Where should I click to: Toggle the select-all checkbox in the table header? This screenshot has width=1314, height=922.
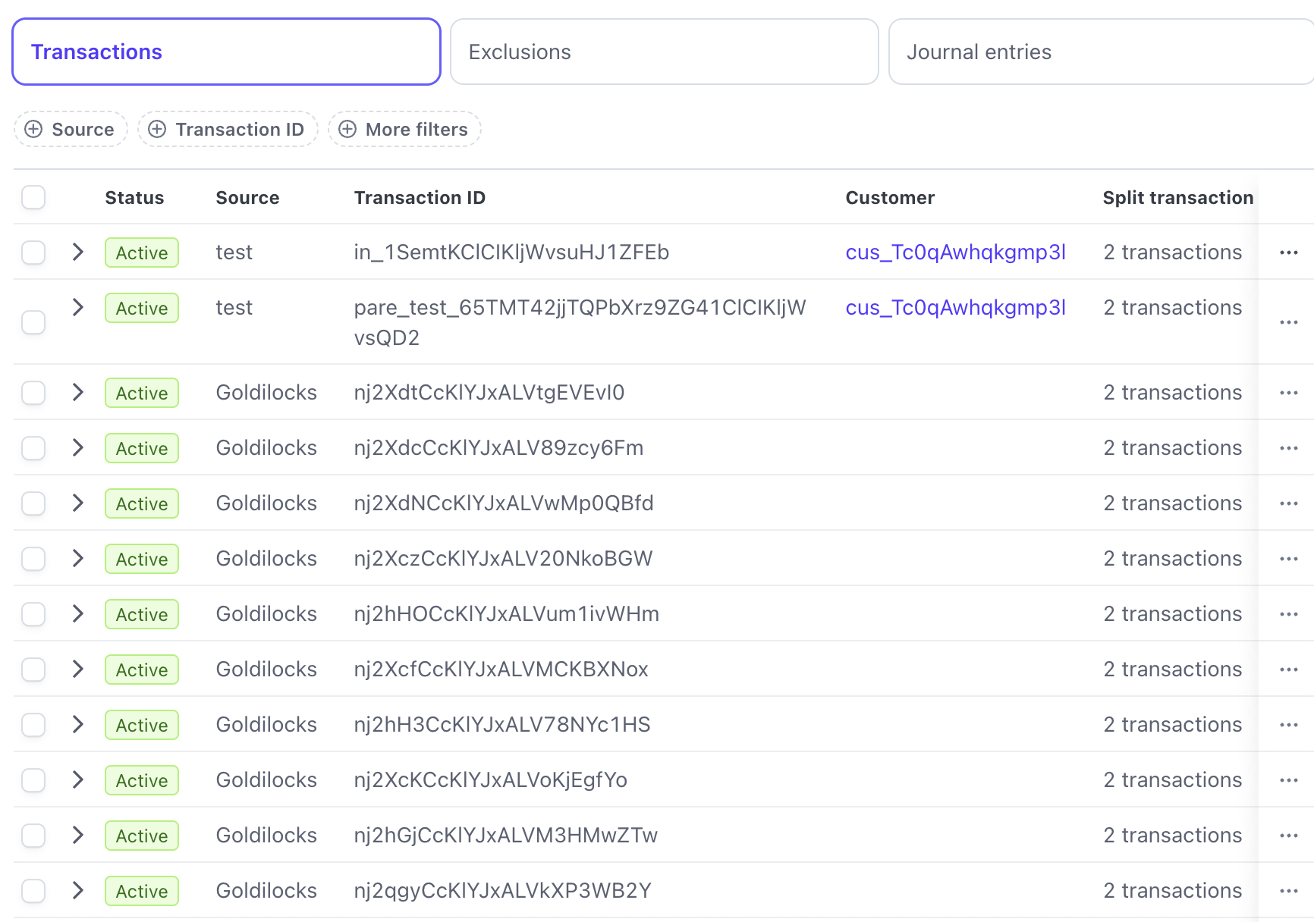(x=33, y=197)
